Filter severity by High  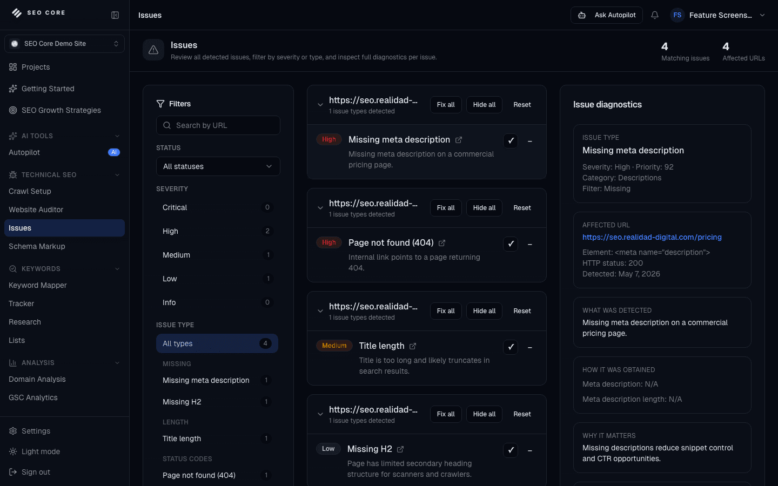217,231
